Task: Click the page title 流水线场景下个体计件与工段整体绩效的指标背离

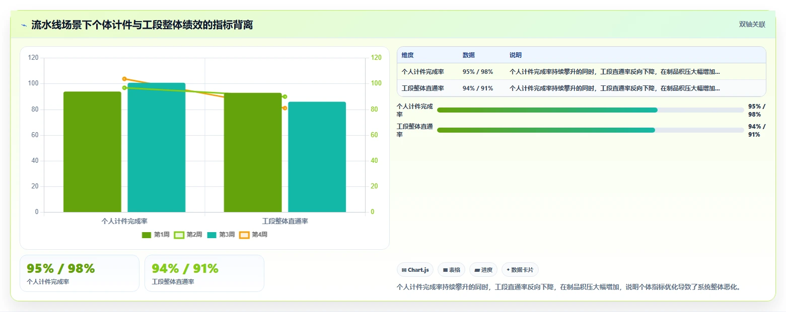Action: [x=142, y=25]
